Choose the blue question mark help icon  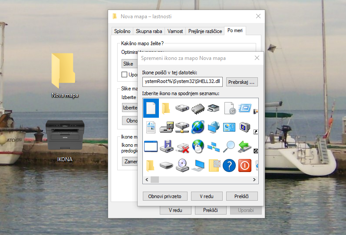coord(229,165)
